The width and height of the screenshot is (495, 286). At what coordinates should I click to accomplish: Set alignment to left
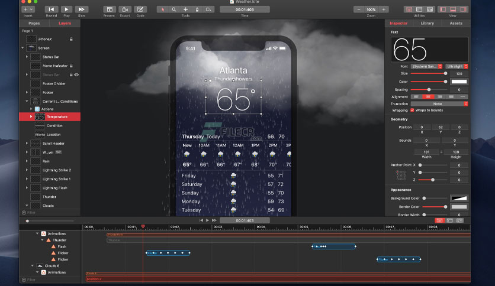coord(416,97)
